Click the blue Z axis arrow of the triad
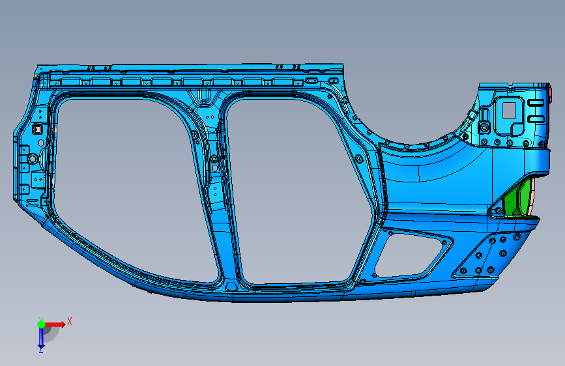 pos(41,339)
